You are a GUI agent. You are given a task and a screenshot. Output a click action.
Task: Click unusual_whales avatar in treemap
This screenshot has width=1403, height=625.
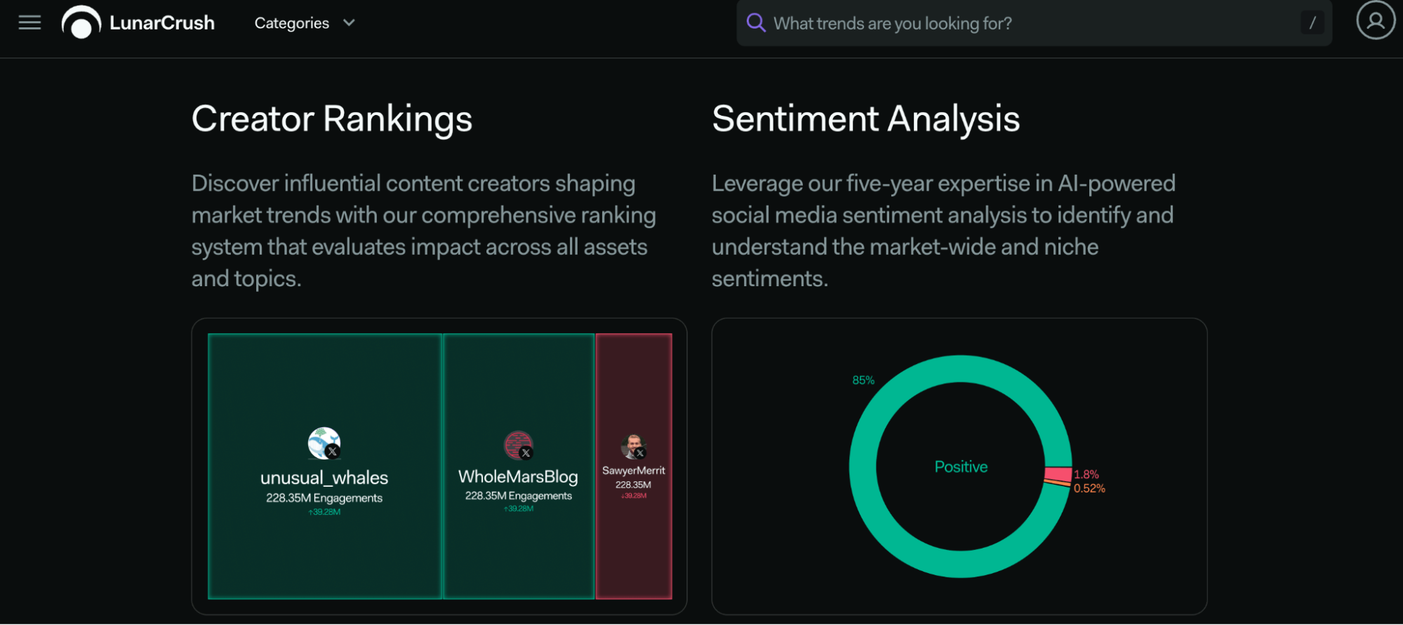(x=324, y=443)
